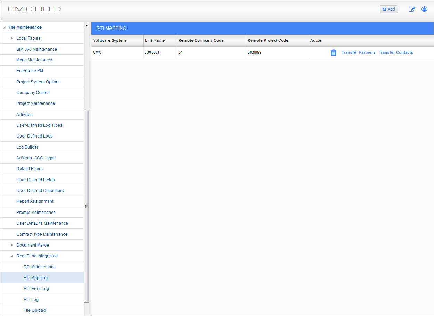Open RTI Maintenance in the sidebar
This screenshot has width=434, height=316.
39,267
